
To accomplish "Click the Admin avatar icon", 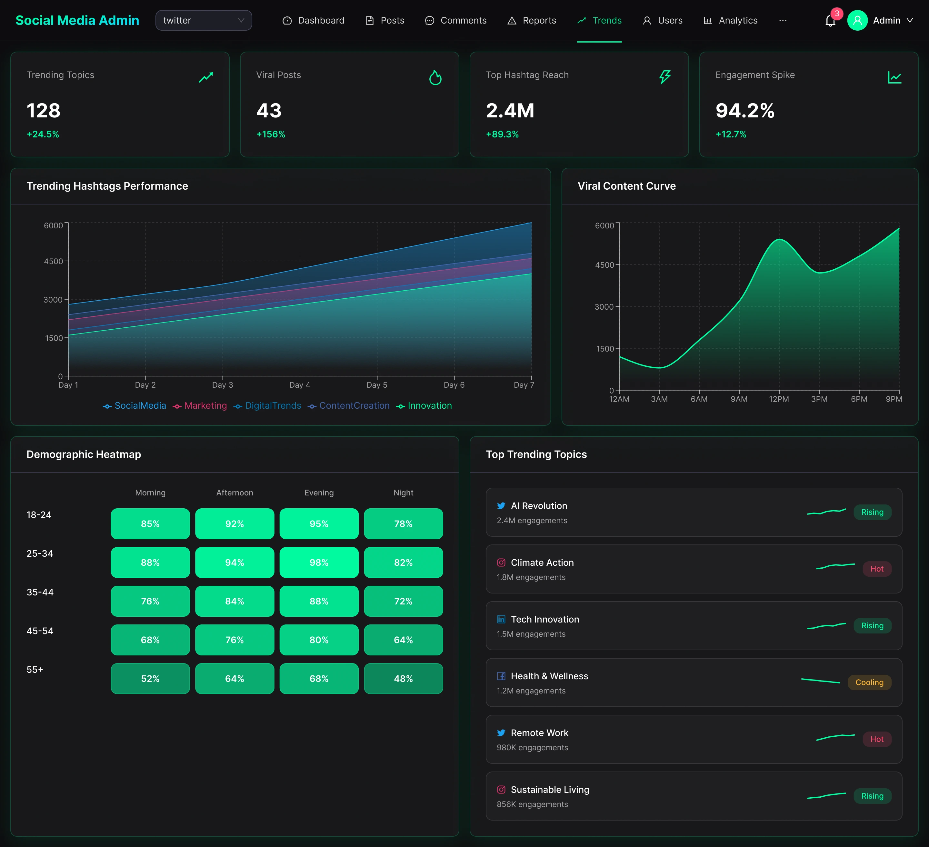I will 857,20.
